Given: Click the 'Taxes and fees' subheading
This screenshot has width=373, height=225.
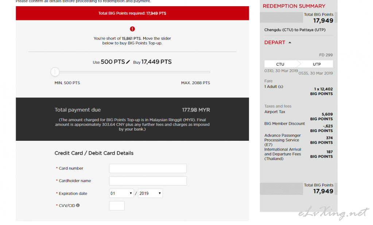Looking at the screenshot, I should [x=278, y=106].
